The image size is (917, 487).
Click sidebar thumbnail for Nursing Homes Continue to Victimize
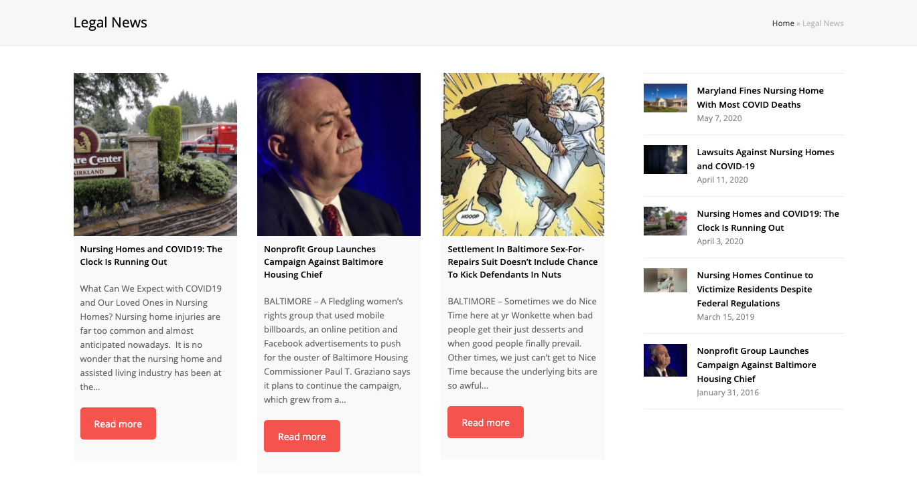coord(665,280)
